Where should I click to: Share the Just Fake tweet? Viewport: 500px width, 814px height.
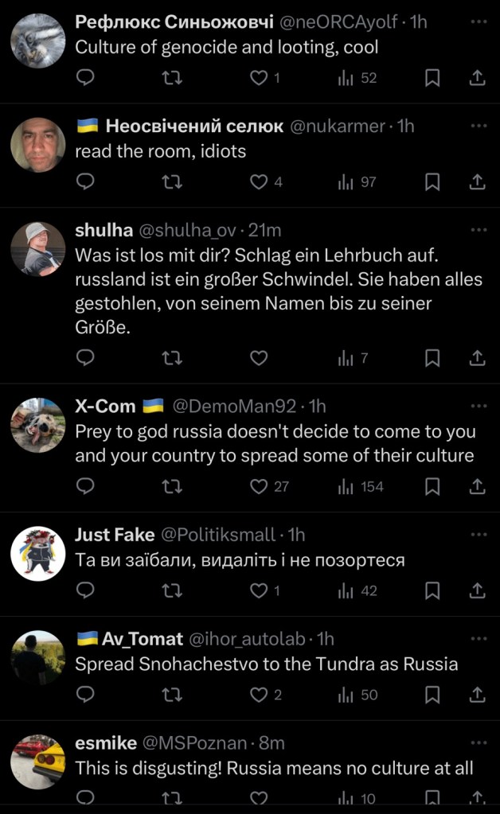tap(478, 590)
